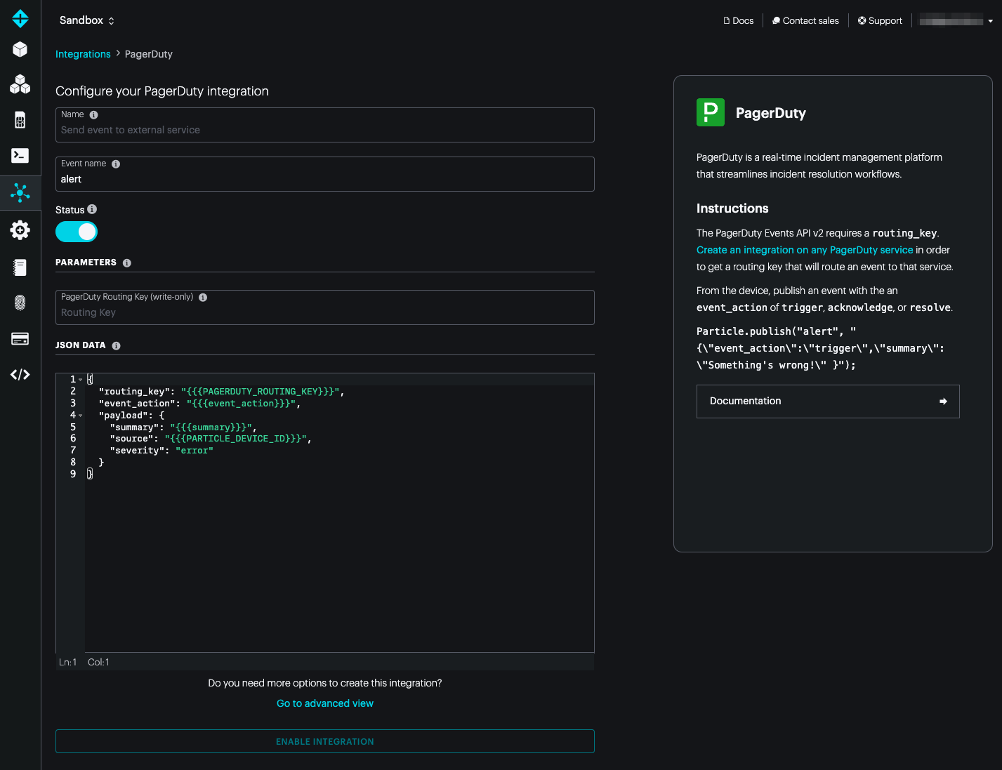Select the Integrations icon in sidebar
This screenshot has height=770, width=1002.
pyautogui.click(x=20, y=192)
